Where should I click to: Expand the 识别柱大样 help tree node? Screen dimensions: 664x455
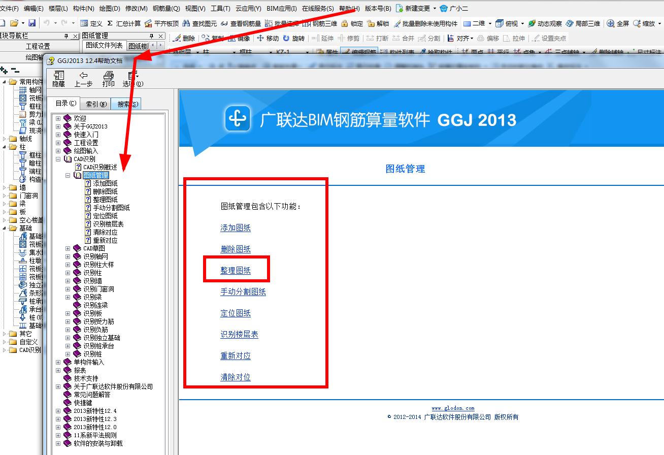pyautogui.click(x=68, y=265)
